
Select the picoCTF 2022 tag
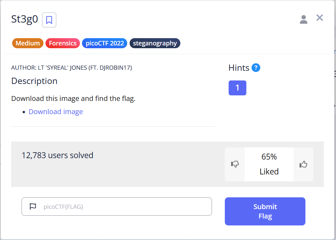104,43
